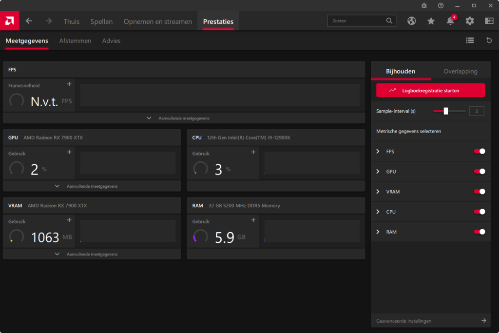Switch to Advies subtab
The width and height of the screenshot is (499, 333).
(111, 41)
